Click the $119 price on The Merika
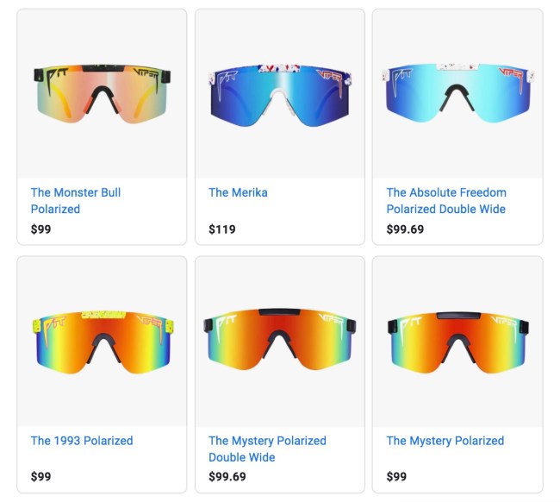The image size is (560, 502). [222, 229]
